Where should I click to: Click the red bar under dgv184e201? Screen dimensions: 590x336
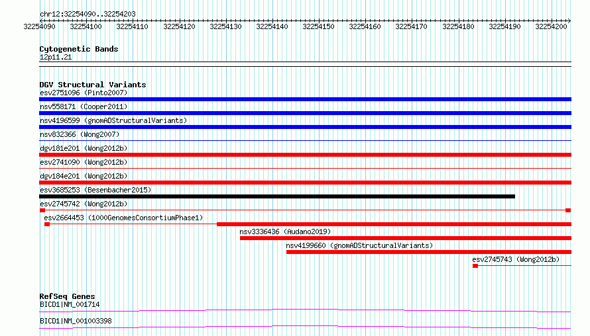point(305,183)
